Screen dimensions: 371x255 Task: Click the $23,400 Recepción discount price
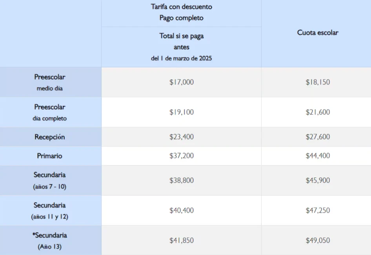point(182,137)
